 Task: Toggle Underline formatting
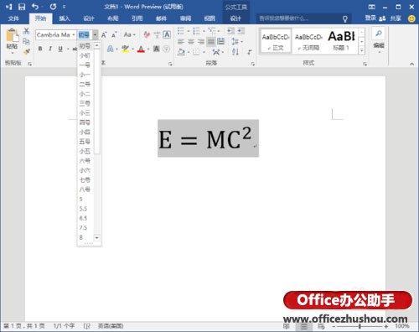60,49
